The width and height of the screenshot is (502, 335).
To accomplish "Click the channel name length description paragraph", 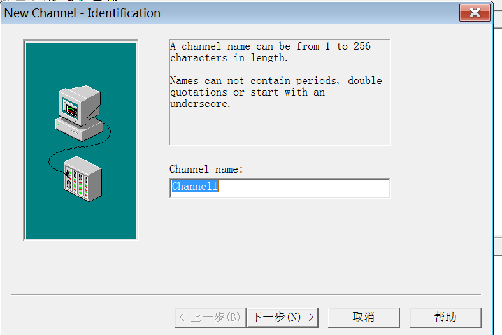I will coord(270,52).
